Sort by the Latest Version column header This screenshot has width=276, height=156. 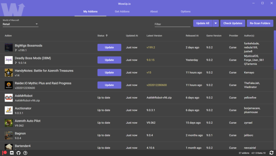pyautogui.click(x=154, y=36)
